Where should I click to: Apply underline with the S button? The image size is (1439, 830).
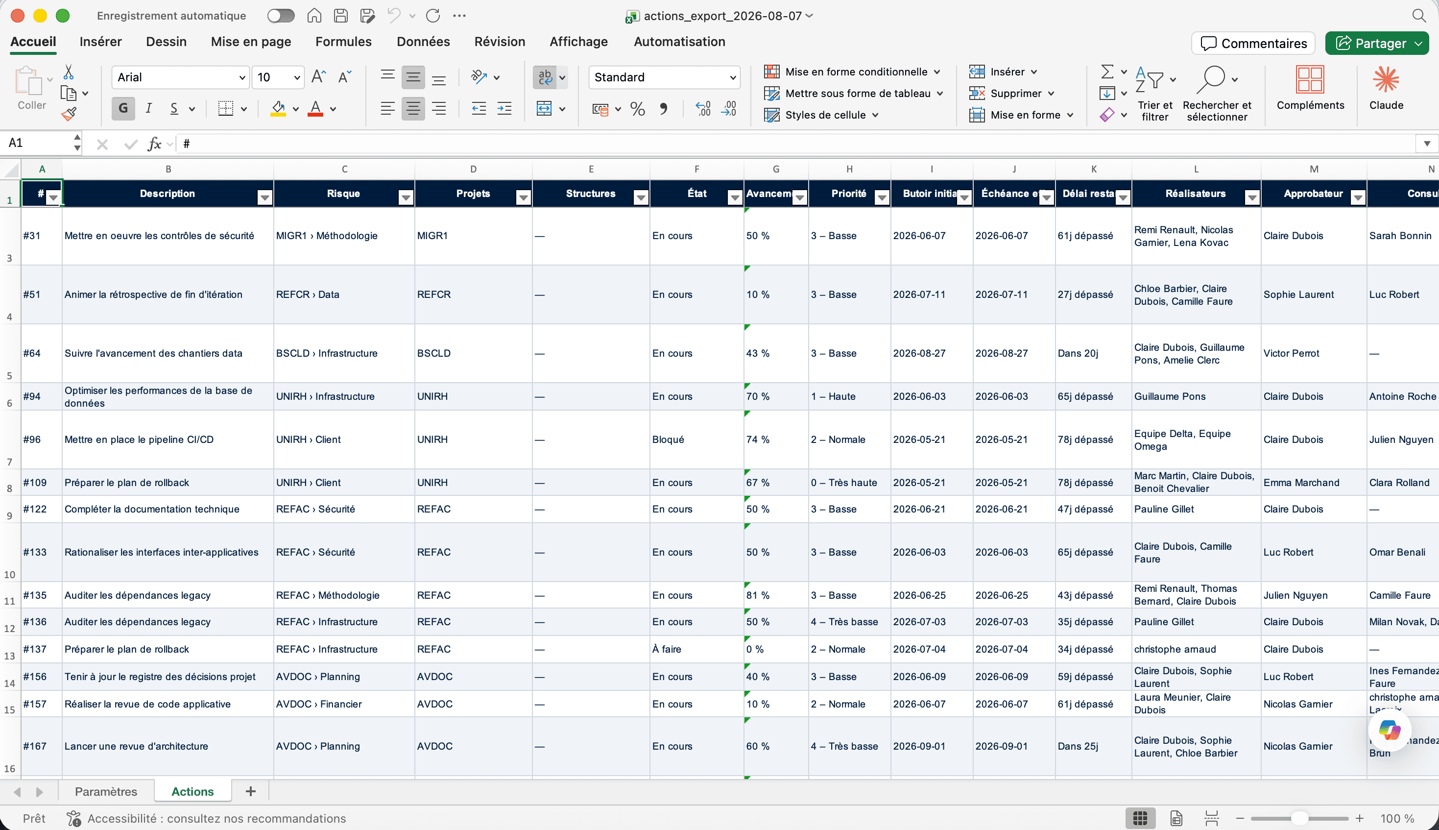click(174, 108)
